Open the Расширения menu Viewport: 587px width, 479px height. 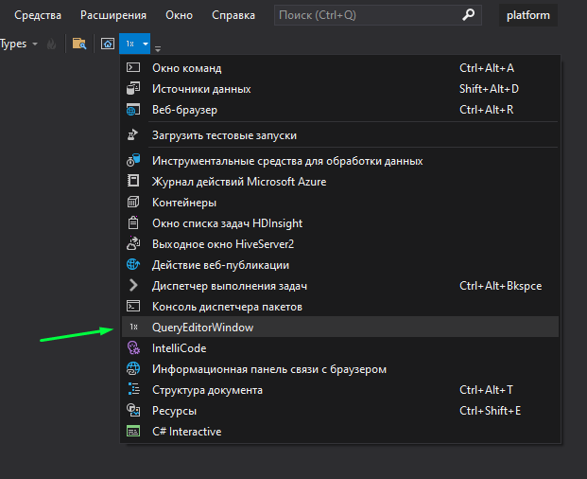(113, 15)
